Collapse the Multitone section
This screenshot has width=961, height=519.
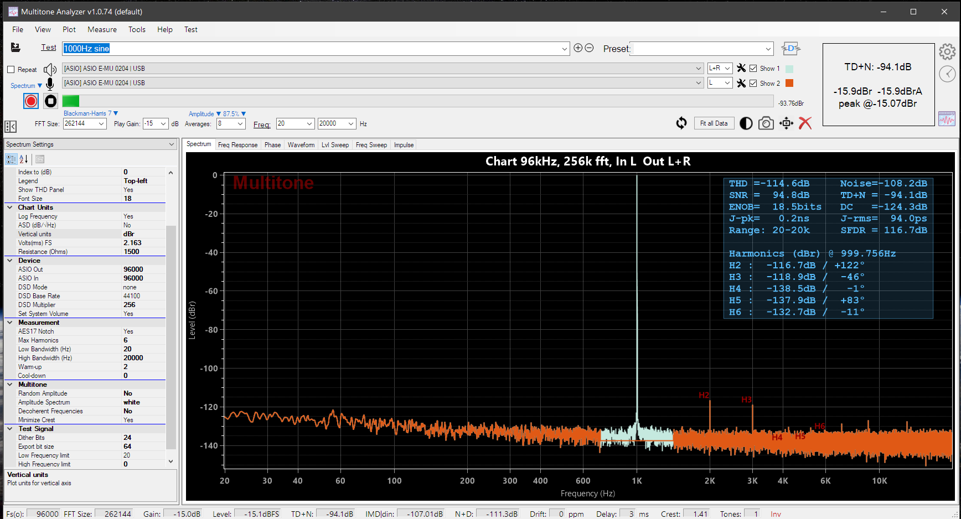pyautogui.click(x=10, y=385)
